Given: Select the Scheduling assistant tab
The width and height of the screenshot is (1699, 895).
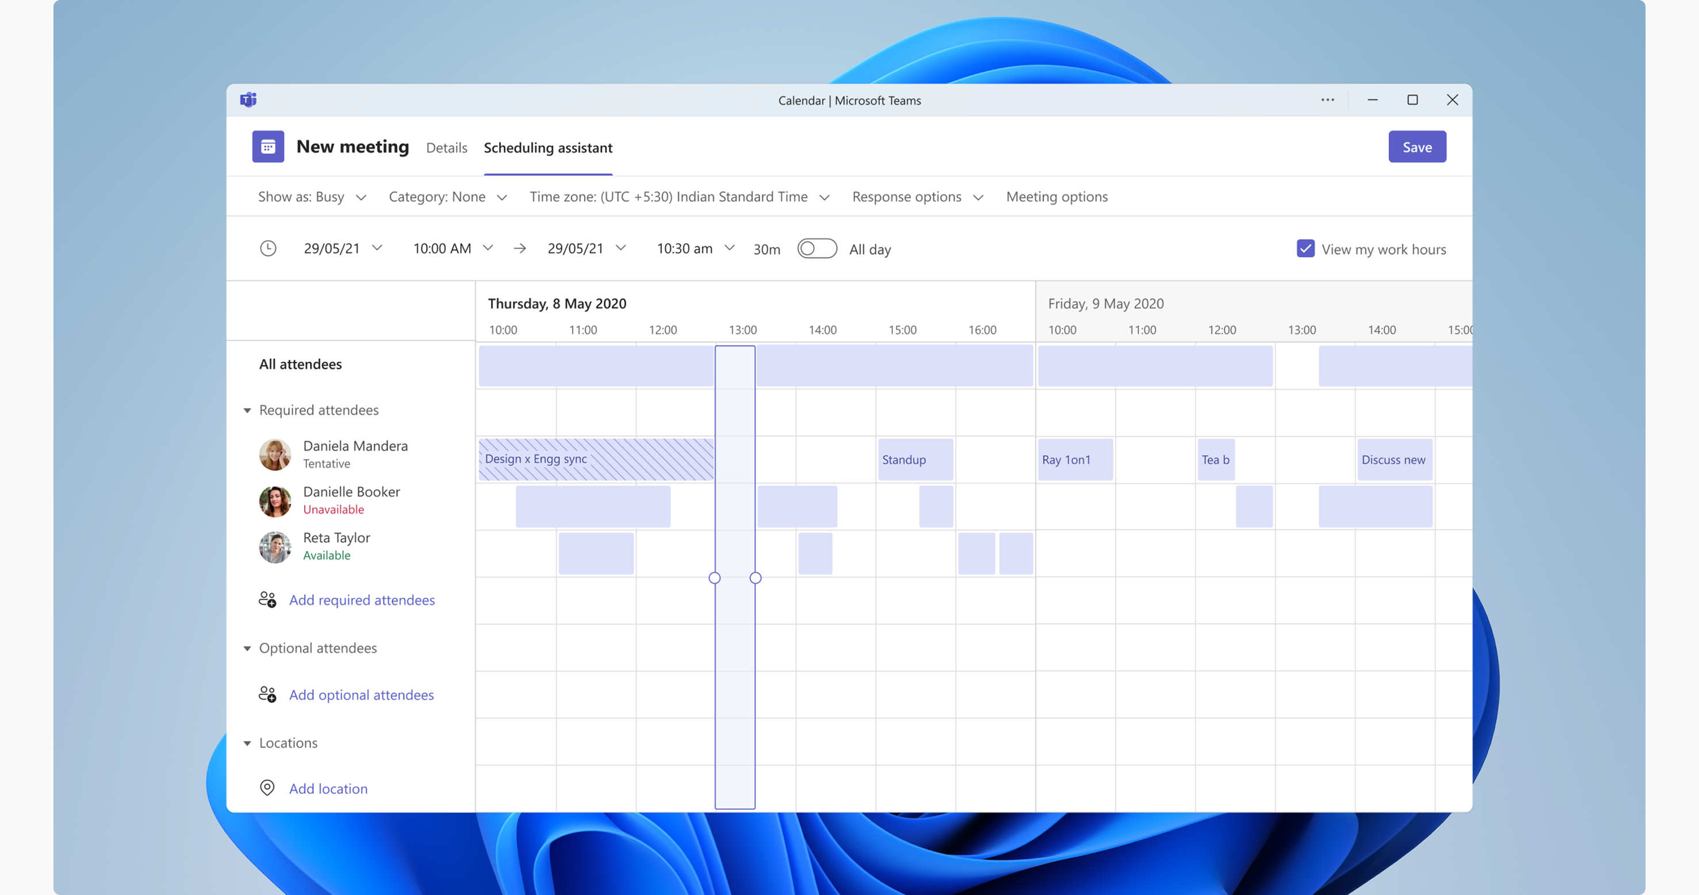Looking at the screenshot, I should pyautogui.click(x=548, y=148).
